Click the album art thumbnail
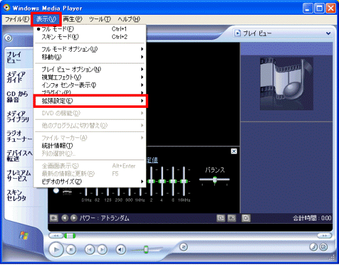This screenshot has height=265, width=339. click(287, 84)
